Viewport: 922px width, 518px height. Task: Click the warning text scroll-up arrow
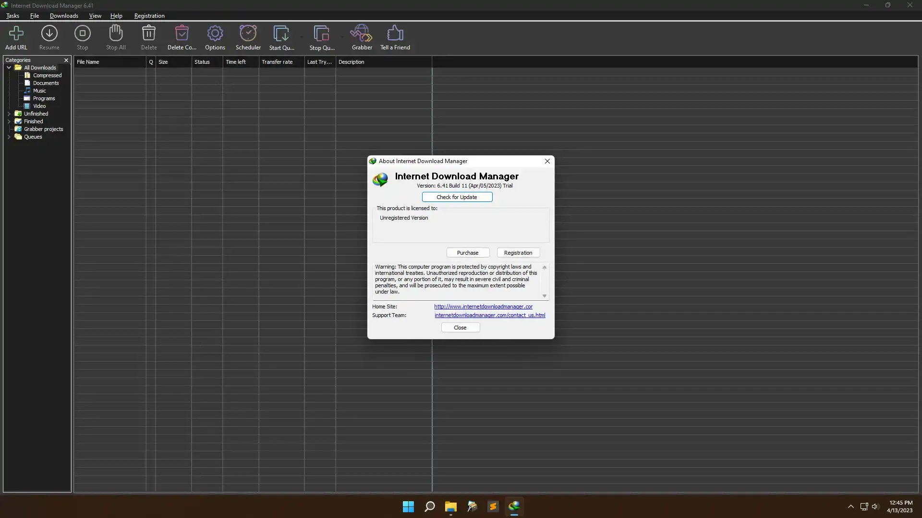[x=545, y=267]
